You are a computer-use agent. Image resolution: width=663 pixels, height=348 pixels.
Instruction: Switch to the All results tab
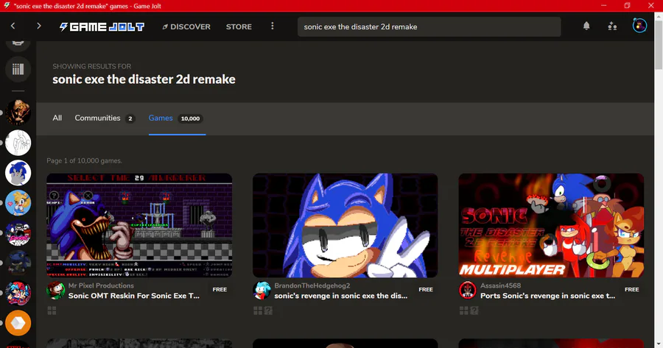(57, 118)
